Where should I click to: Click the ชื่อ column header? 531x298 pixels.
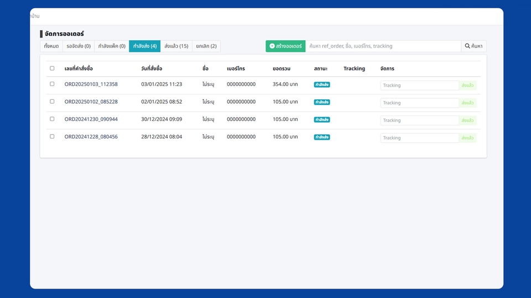[x=206, y=68]
